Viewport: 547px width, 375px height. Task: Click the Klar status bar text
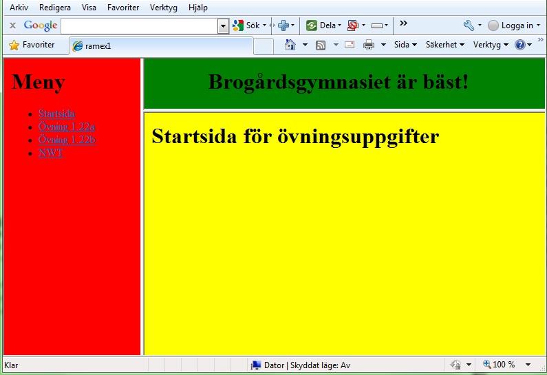pyautogui.click(x=11, y=365)
